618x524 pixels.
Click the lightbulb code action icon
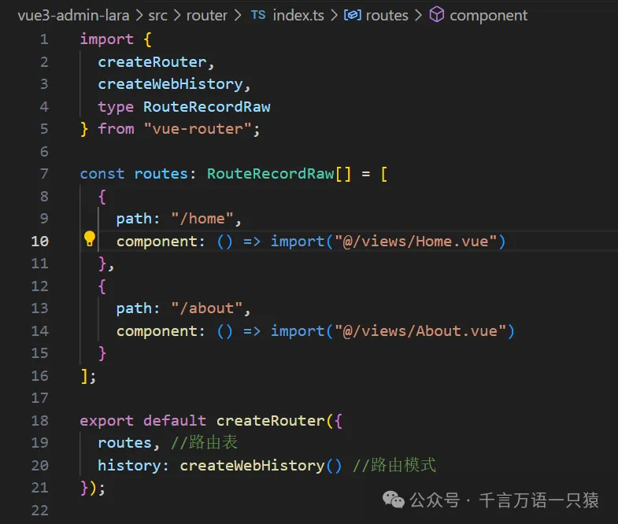[90, 240]
